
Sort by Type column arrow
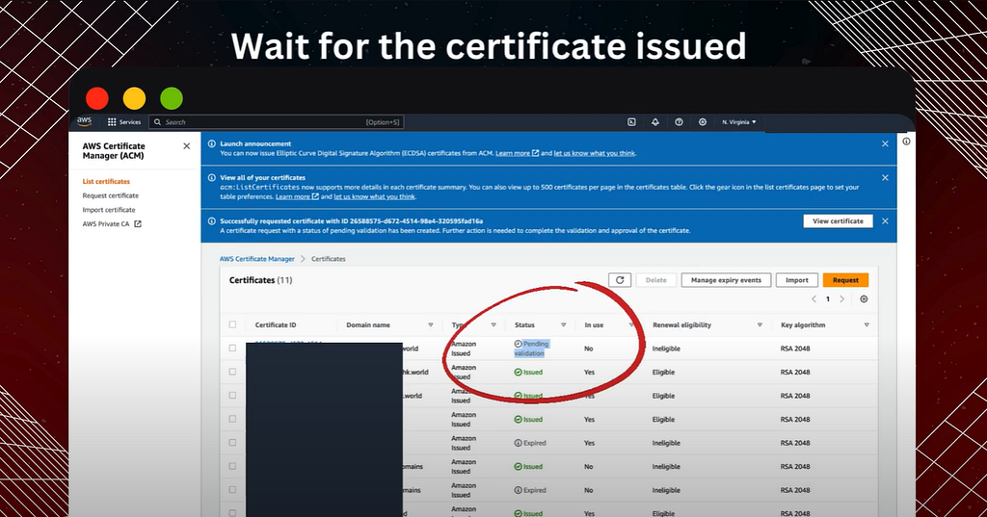(493, 325)
